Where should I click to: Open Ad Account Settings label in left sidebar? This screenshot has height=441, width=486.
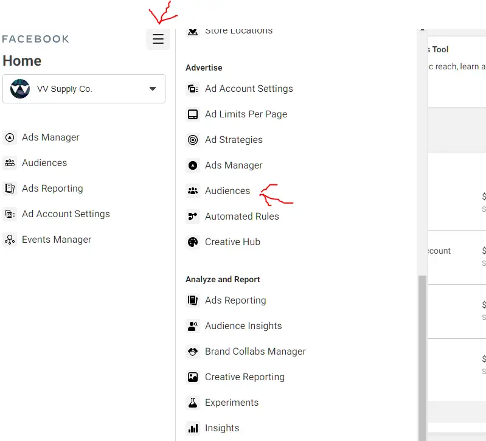66,214
